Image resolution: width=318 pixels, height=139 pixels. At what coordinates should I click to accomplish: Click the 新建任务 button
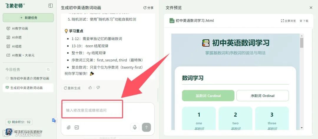click(x=28, y=18)
